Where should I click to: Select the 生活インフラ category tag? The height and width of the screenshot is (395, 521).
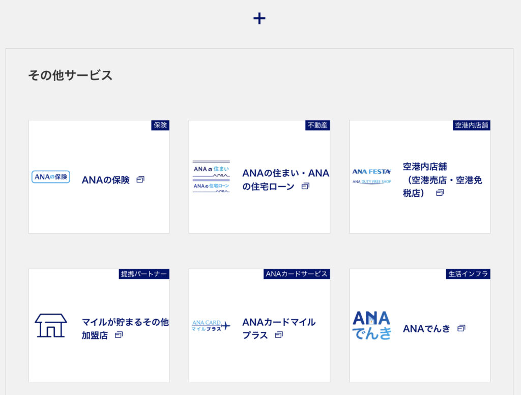click(468, 274)
